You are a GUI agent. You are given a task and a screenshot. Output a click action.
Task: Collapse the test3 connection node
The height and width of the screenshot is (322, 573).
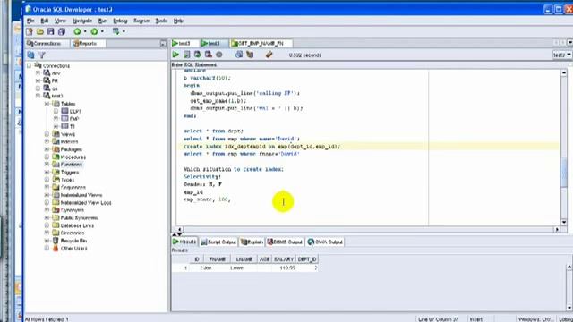38,96
